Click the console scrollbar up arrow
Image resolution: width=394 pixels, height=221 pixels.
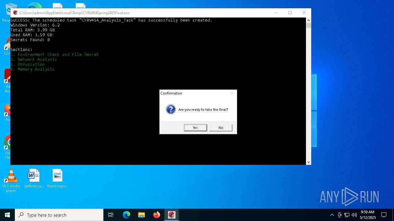[x=308, y=20]
